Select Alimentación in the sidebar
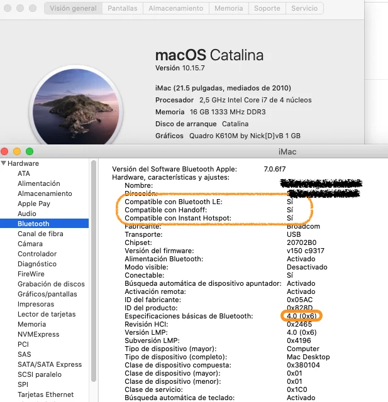The width and height of the screenshot is (388, 402). coord(39,183)
